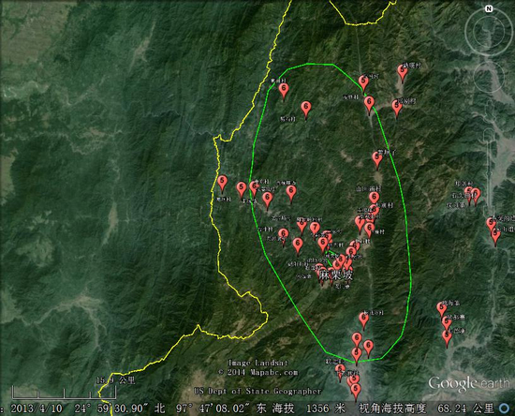
Task: Click the N compass north-reset button
Action: tap(489, 8)
